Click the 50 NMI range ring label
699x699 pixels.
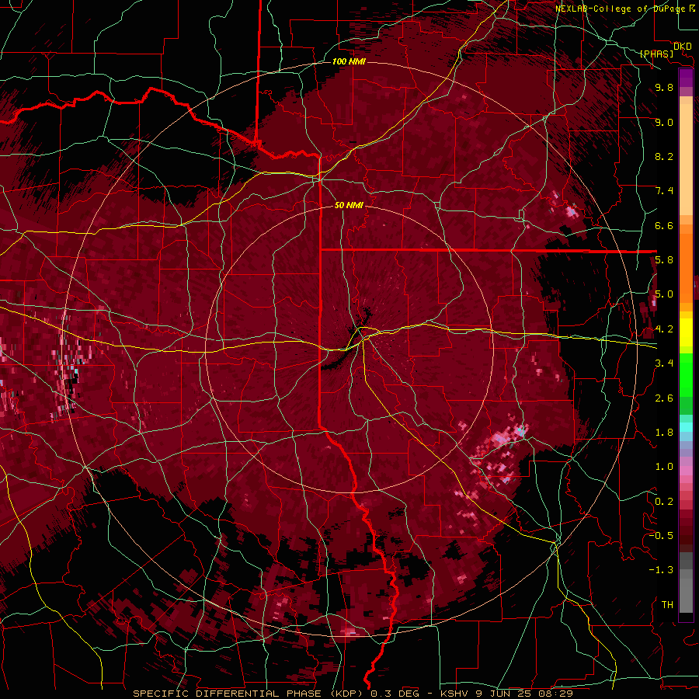tap(349, 206)
